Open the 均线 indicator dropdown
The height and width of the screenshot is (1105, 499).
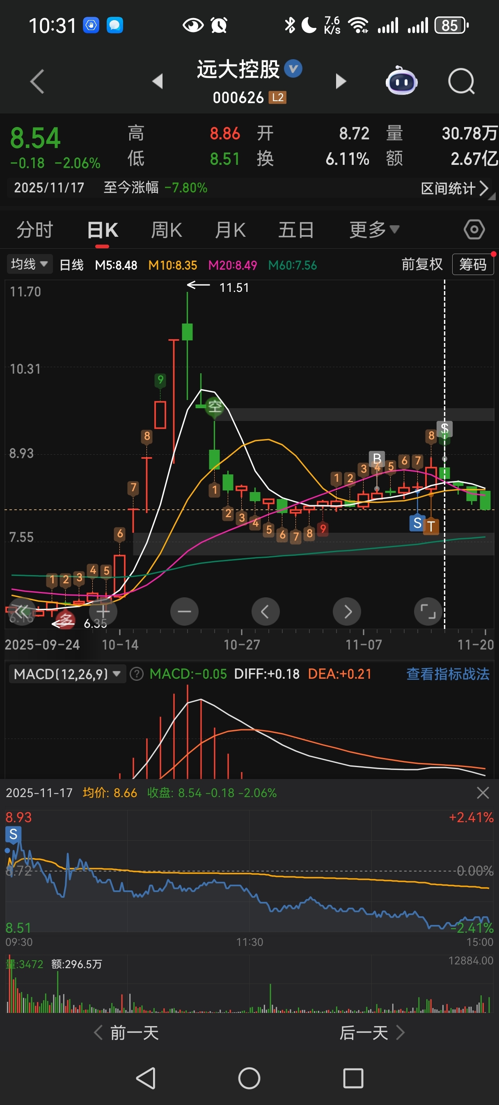pyautogui.click(x=29, y=264)
